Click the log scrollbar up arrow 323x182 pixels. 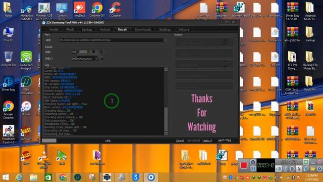pos(166,69)
